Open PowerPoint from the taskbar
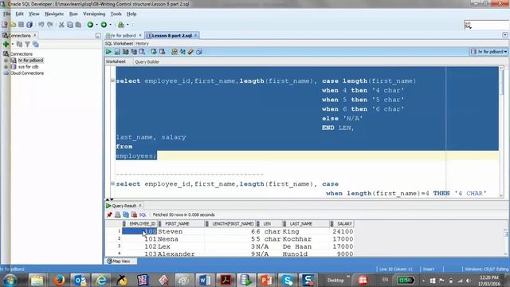Image resolution: width=510 pixels, height=287 pixels. 266,280
